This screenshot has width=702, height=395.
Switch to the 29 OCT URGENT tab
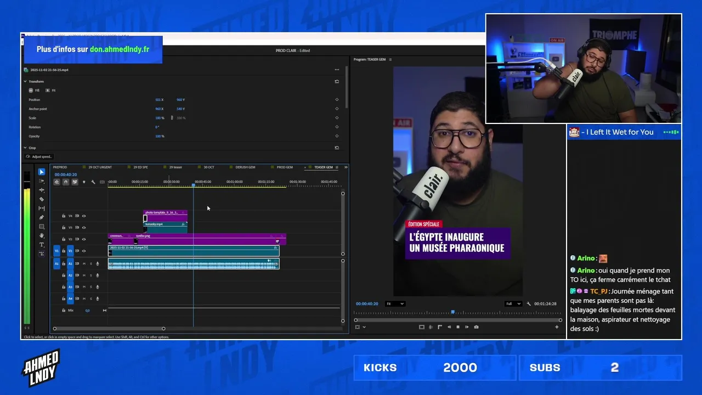(100, 167)
